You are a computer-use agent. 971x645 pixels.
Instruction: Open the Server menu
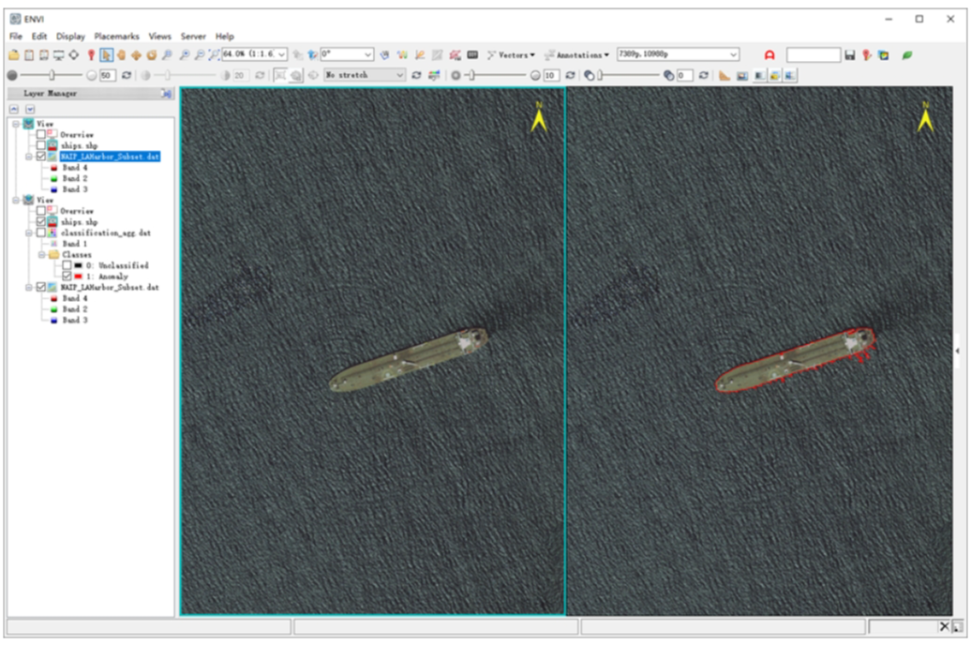point(193,37)
